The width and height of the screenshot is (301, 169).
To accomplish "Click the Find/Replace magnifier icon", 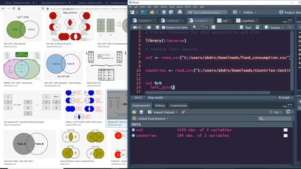I will 194,27.
